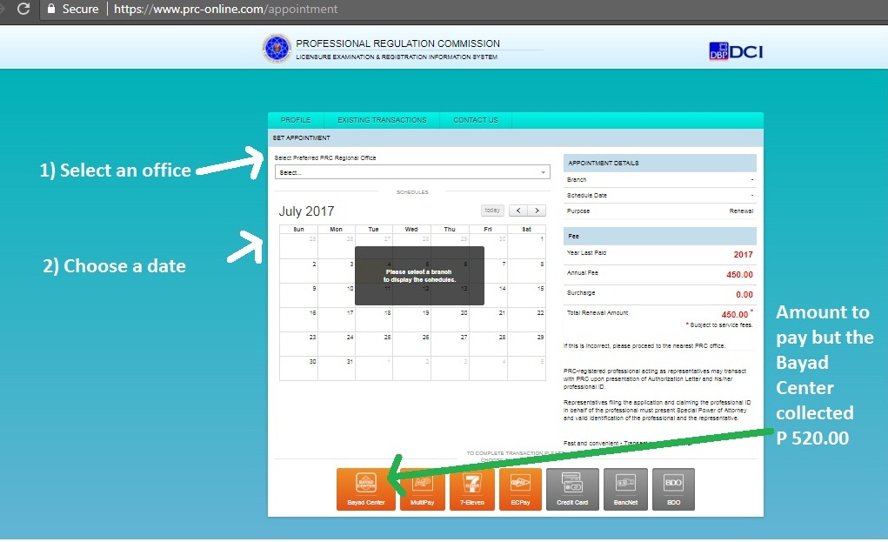Open the CONTACT US tab
The height and width of the screenshot is (542, 888).
(x=476, y=120)
